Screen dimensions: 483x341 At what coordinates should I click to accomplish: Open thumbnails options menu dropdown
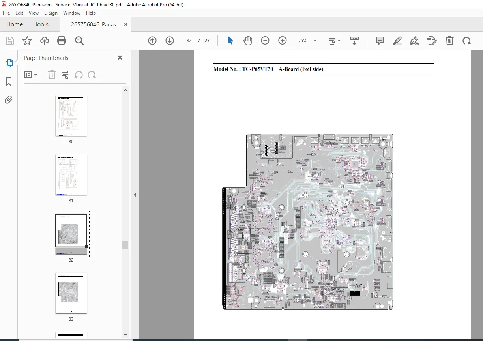tap(31, 75)
